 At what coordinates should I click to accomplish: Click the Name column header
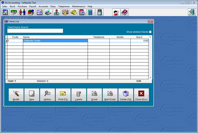tap(56, 37)
